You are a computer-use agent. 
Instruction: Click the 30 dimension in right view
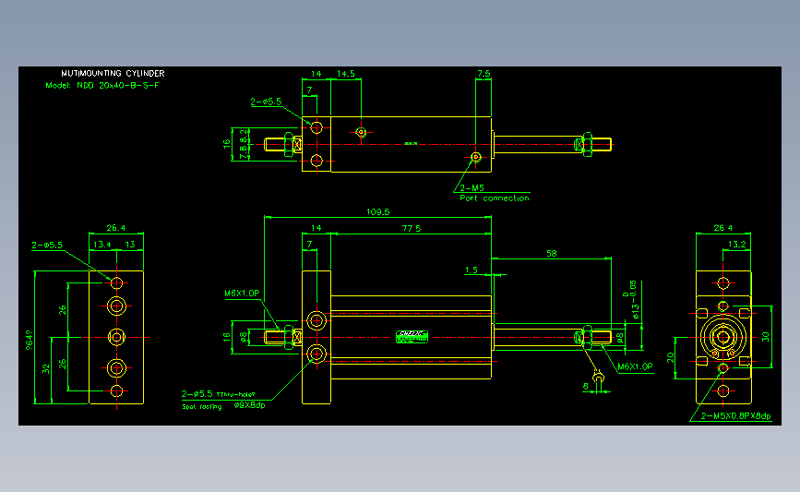tap(765, 337)
